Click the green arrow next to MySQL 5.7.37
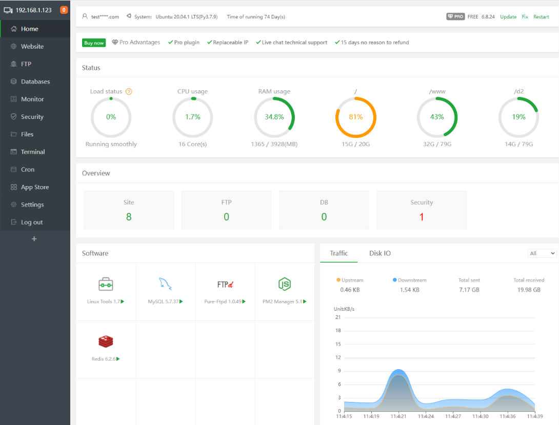The height and width of the screenshot is (425, 559). 181,301
